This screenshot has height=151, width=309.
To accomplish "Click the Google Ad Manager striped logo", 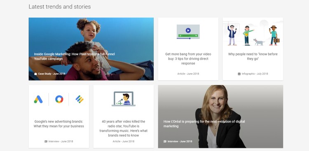I will 80,99.
